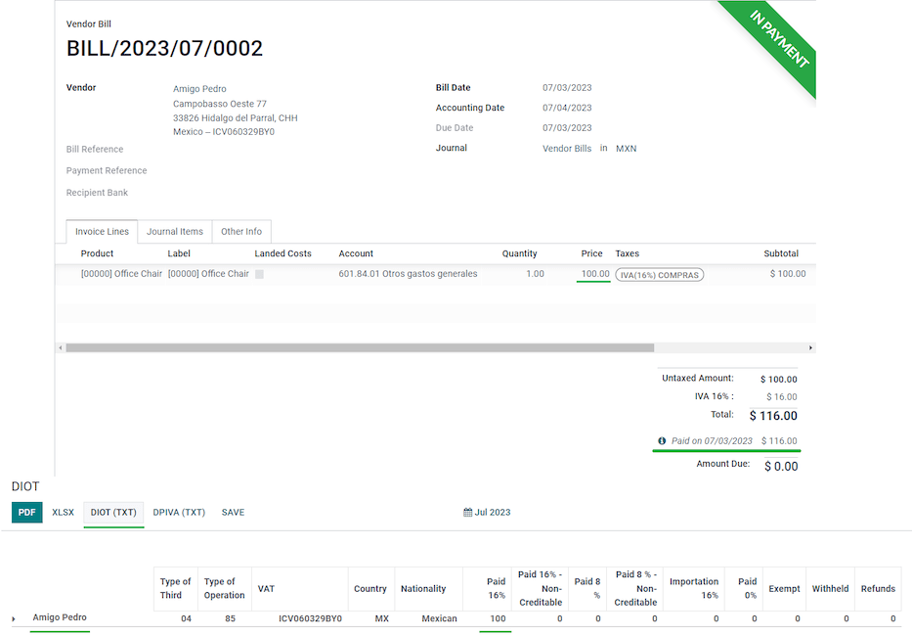
Task: Click scrollbar left arrow in invoice lines
Action: pos(60,347)
